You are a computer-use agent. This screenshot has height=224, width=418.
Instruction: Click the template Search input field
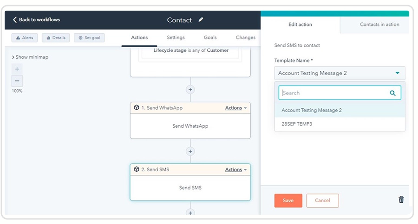pos(340,93)
